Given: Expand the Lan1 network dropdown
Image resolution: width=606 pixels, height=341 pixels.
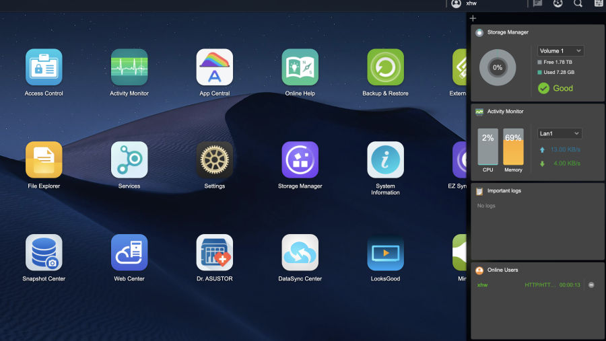Looking at the screenshot, I should (x=559, y=134).
